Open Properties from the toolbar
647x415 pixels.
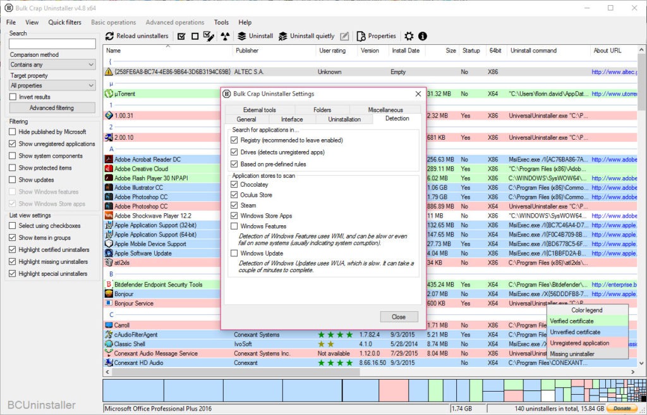[x=377, y=36]
